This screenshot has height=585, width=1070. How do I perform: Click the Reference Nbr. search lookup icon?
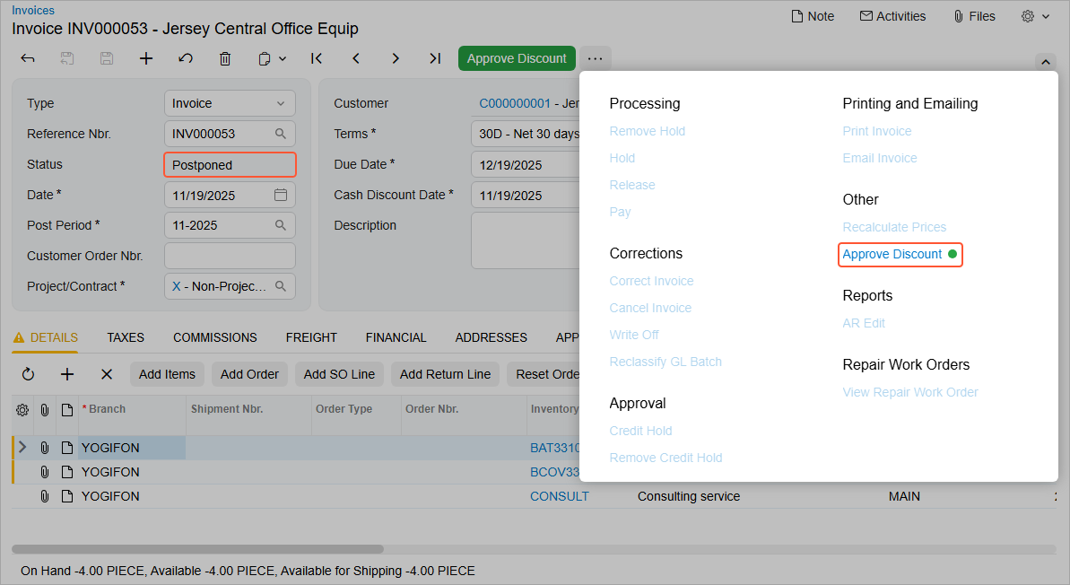[281, 134]
